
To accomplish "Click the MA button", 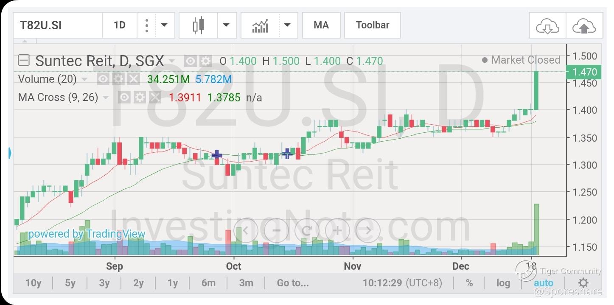I will click(x=321, y=25).
